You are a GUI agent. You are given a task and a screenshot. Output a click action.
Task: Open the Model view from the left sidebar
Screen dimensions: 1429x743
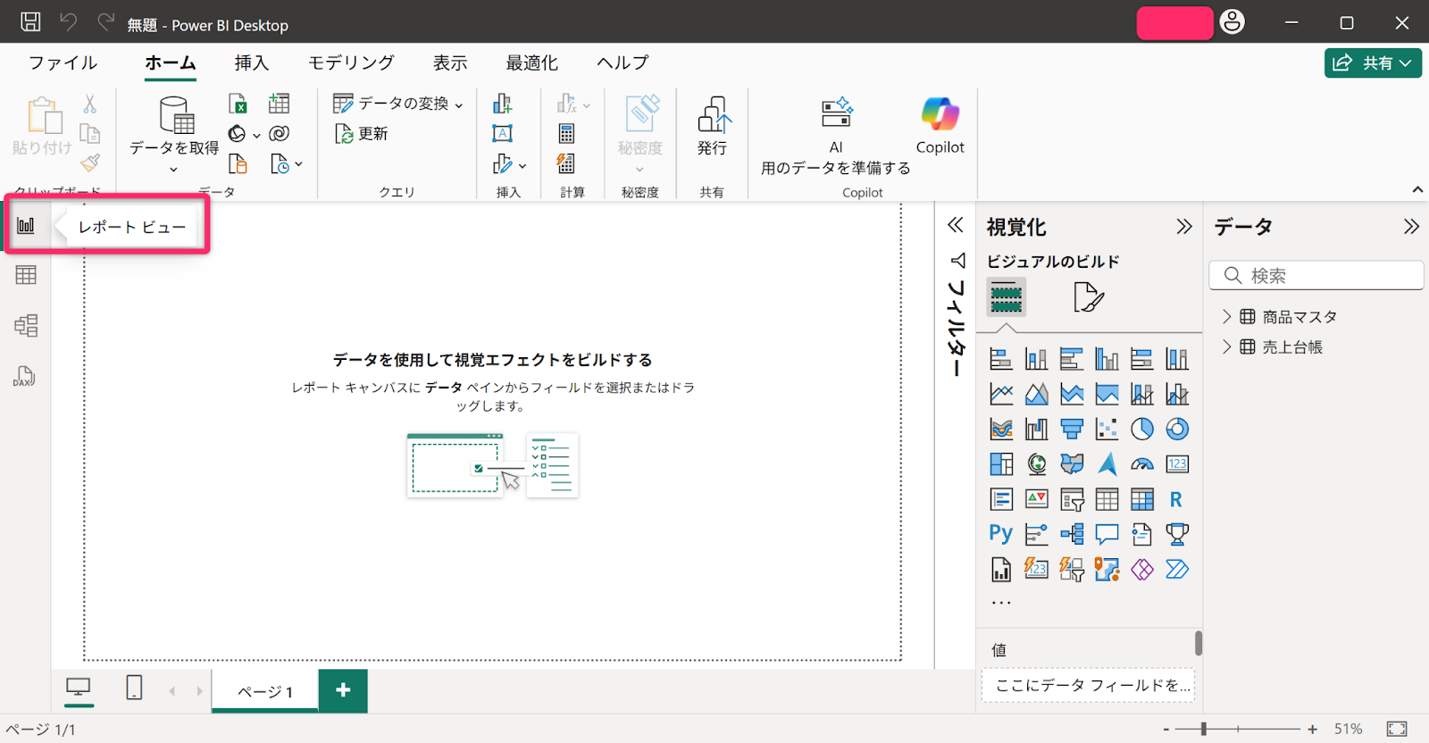coord(26,325)
